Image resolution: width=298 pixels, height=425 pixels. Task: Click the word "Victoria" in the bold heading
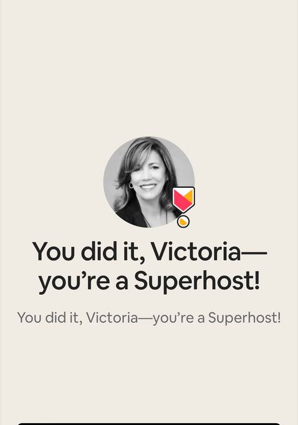pos(195,251)
